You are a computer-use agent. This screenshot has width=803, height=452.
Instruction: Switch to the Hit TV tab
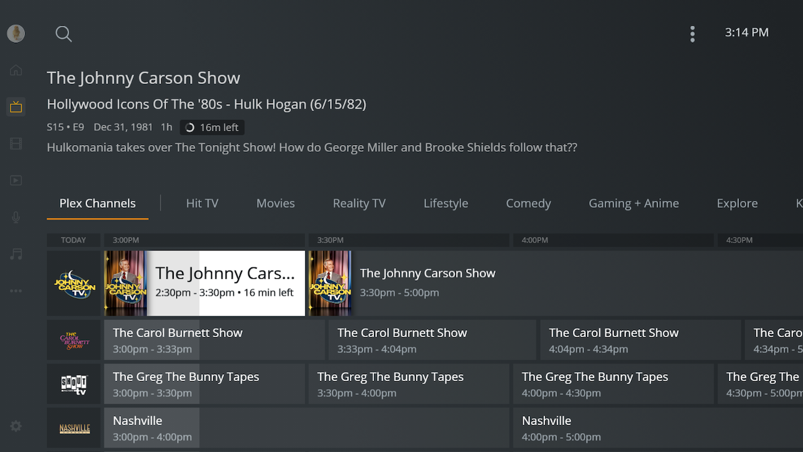tap(202, 203)
